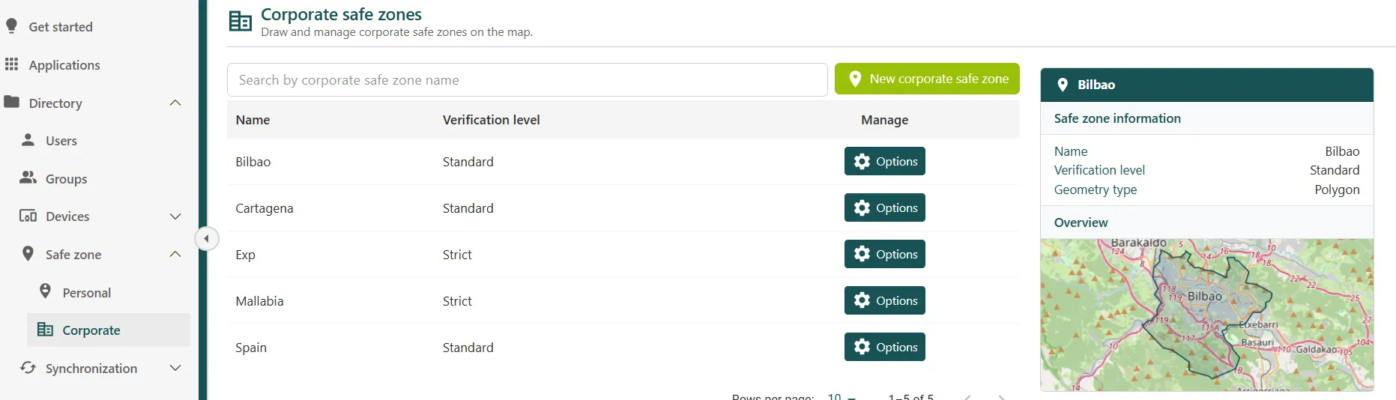The height and width of the screenshot is (400, 1396).
Task: Click the page title Corporate safe zones
Action: [x=341, y=14]
